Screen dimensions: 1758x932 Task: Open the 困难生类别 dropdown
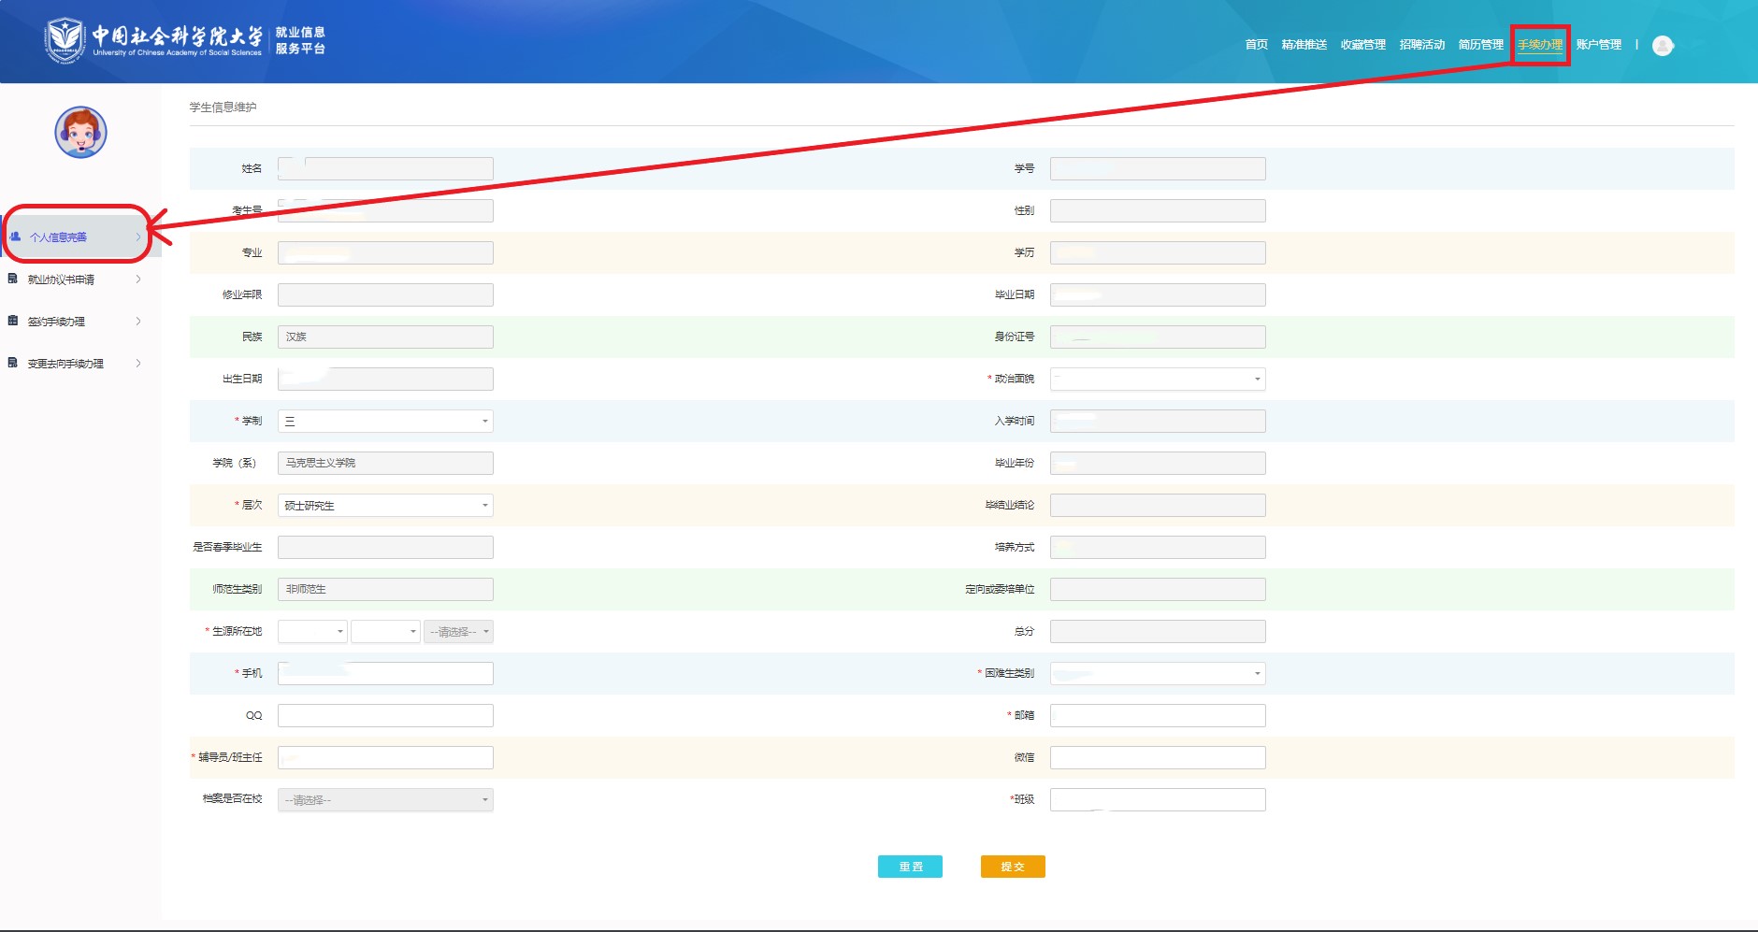click(x=1157, y=673)
